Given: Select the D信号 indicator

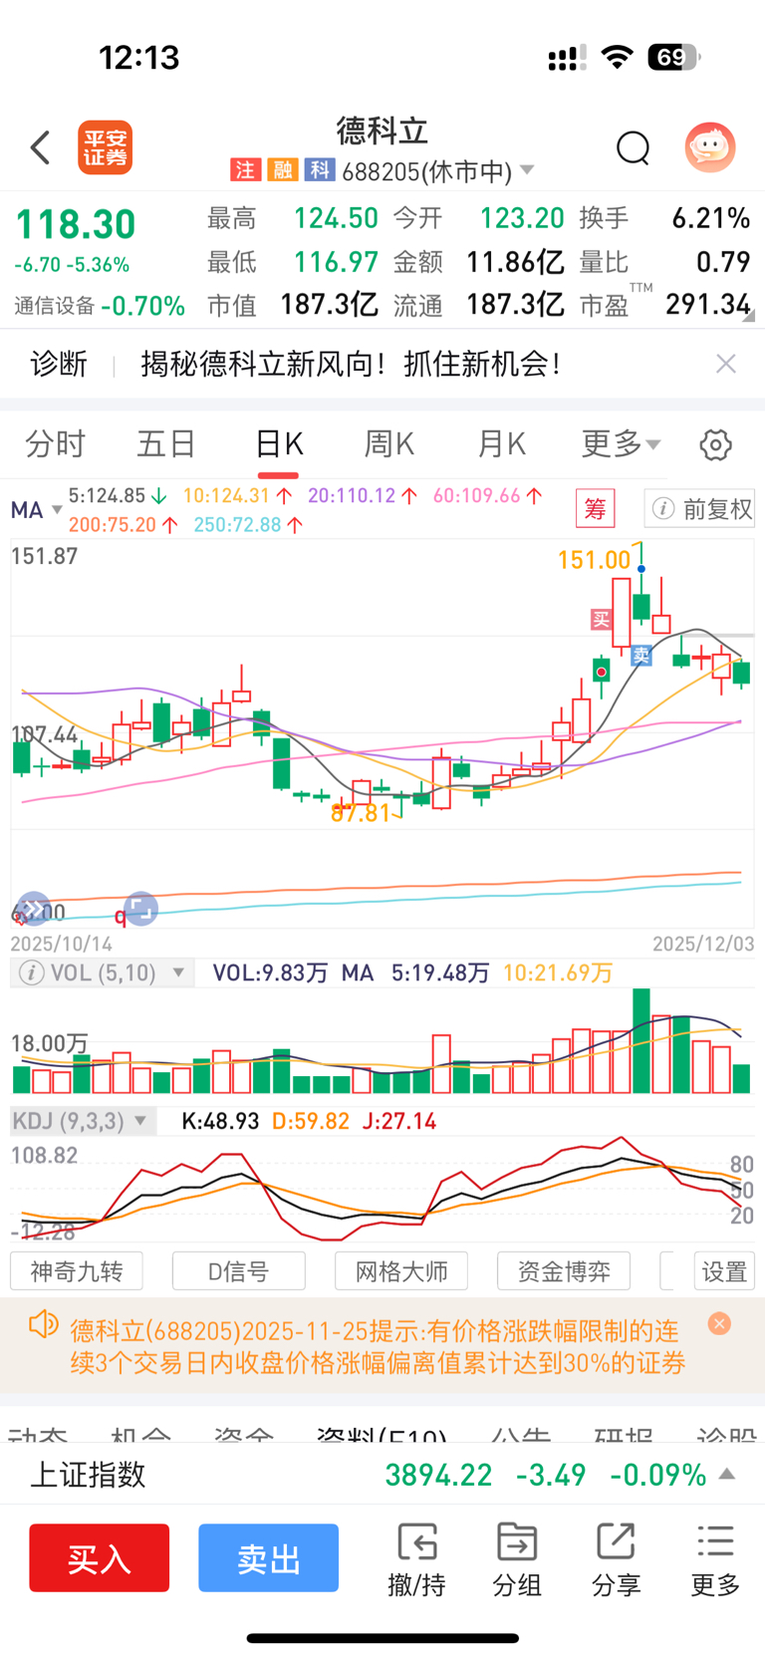Looking at the screenshot, I should point(239,1271).
